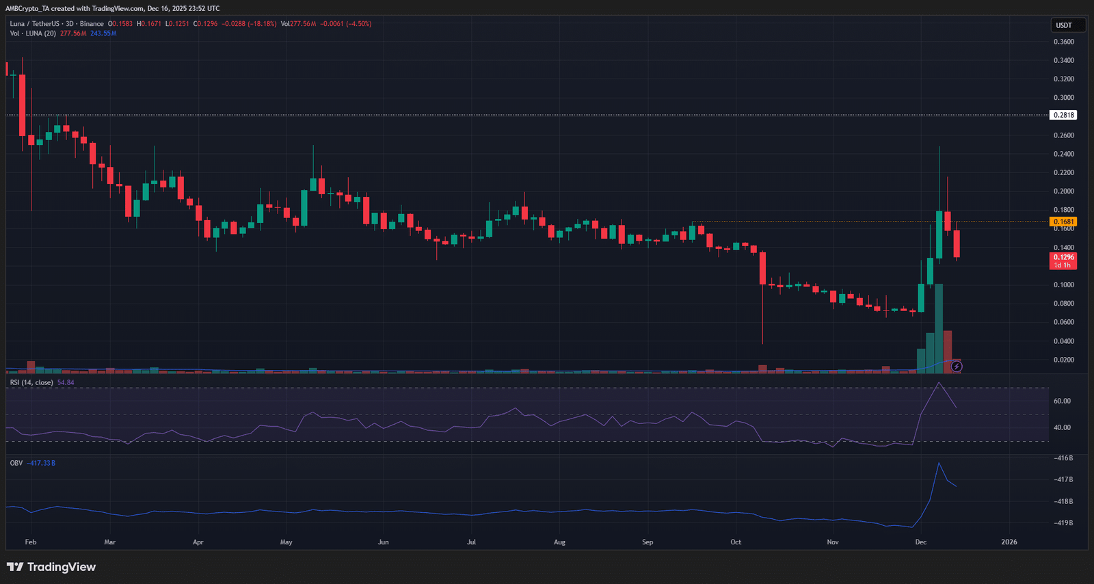Click the RSI scale label 40.00
The image size is (1094, 584).
(x=1062, y=428)
